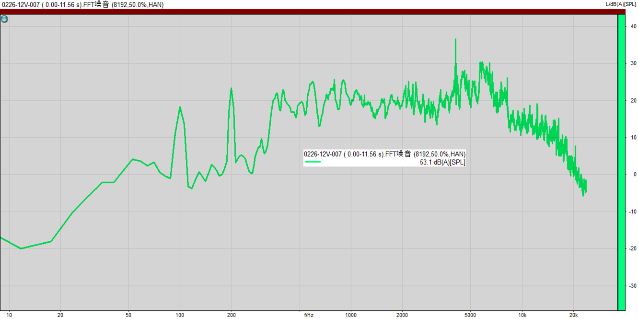Click the 40 value on the level axis
This screenshot has width=638, height=319.
click(x=633, y=26)
